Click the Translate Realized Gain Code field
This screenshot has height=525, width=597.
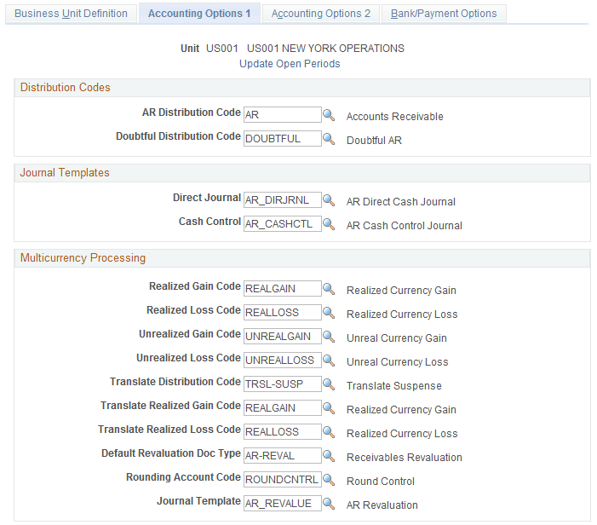click(283, 408)
